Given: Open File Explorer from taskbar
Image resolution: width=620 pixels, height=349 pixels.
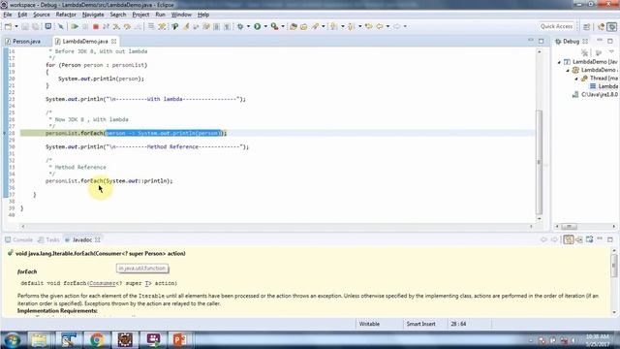Looking at the screenshot, I should [40, 340].
